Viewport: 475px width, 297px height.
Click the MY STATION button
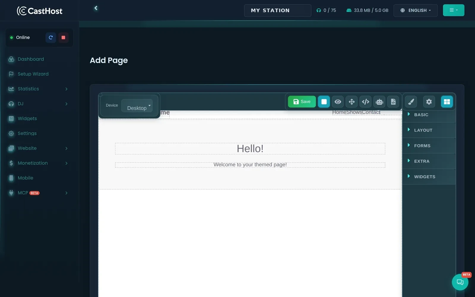pyautogui.click(x=278, y=10)
